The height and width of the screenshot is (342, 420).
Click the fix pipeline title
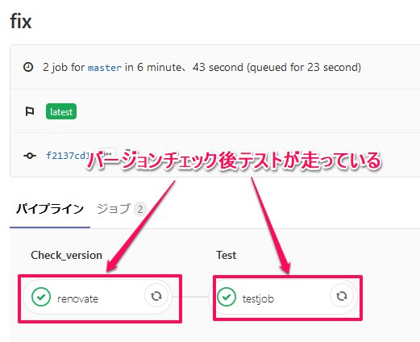coord(21,21)
